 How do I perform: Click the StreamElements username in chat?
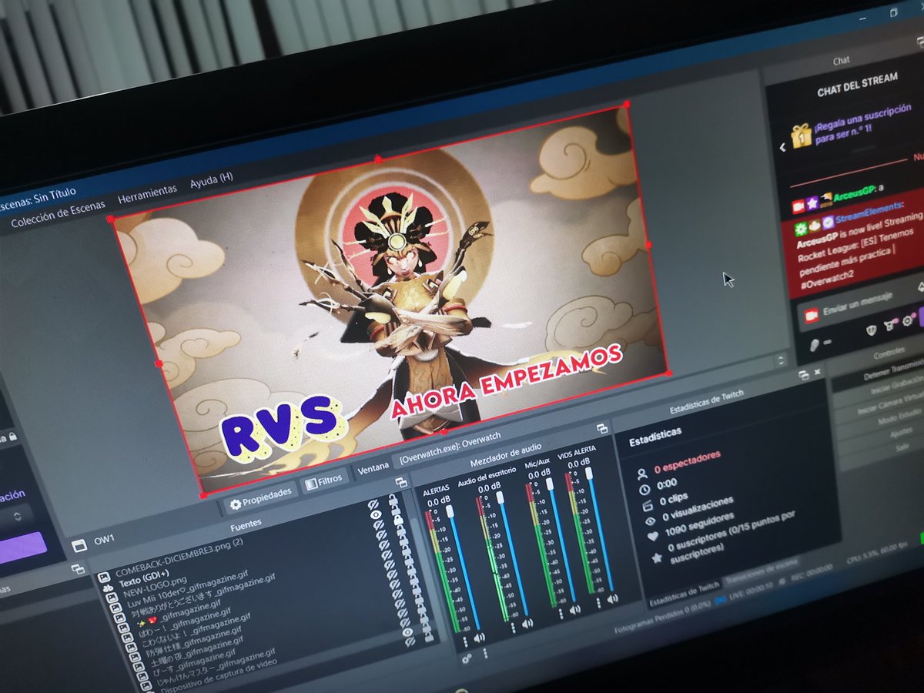coord(870,213)
